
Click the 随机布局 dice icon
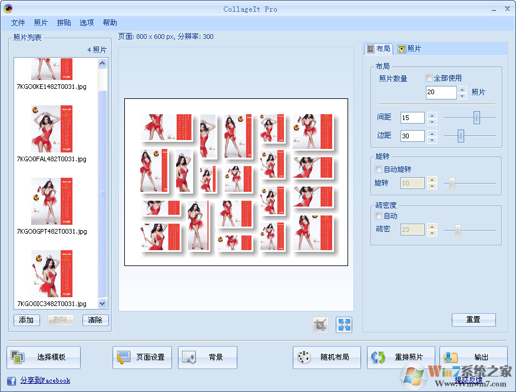(305, 357)
